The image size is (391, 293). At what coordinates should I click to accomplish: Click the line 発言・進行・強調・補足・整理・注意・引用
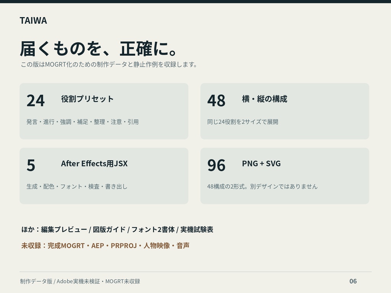click(82, 122)
